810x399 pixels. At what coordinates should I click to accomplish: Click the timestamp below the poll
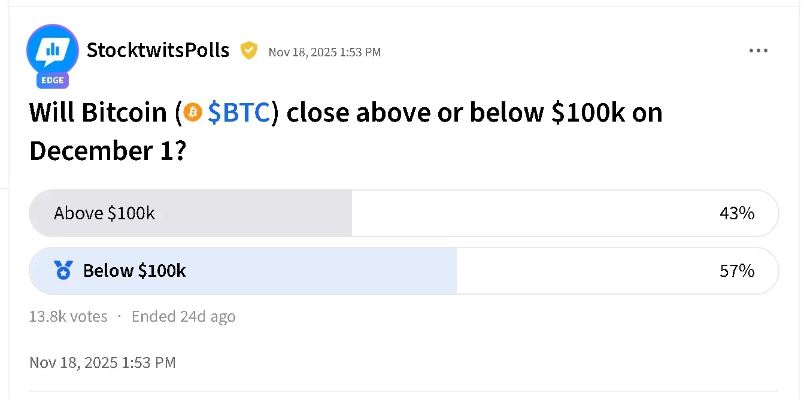pos(102,362)
